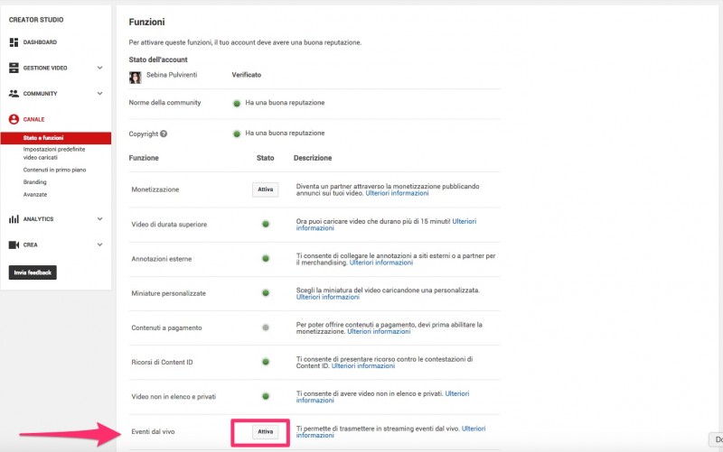
Task: Click the Gestione Video icon
Action: click(14, 68)
